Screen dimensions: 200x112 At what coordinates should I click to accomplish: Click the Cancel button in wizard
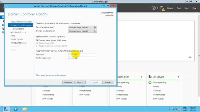tap(108, 82)
